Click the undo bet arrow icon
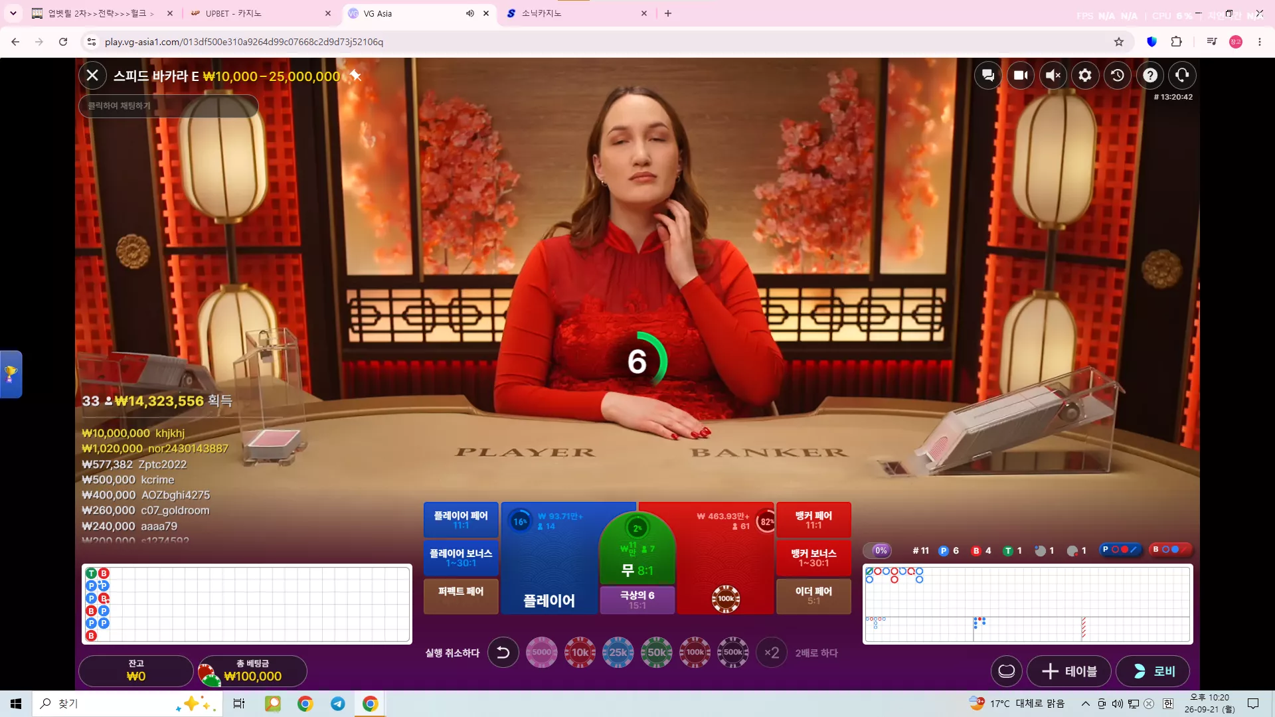Screen dimensions: 1275x717 503,653
